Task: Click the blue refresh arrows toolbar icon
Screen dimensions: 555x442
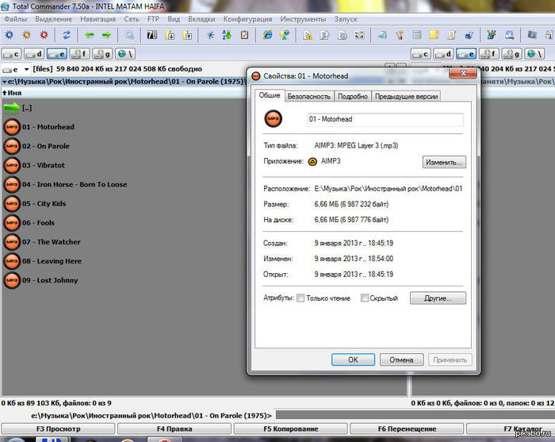Action: (x=67, y=35)
